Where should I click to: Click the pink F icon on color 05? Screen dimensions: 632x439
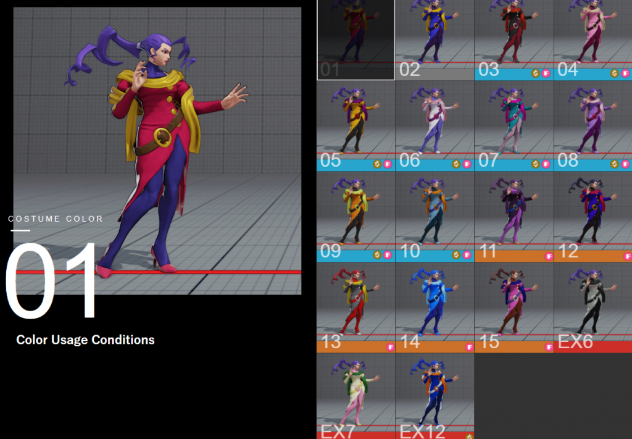point(388,164)
